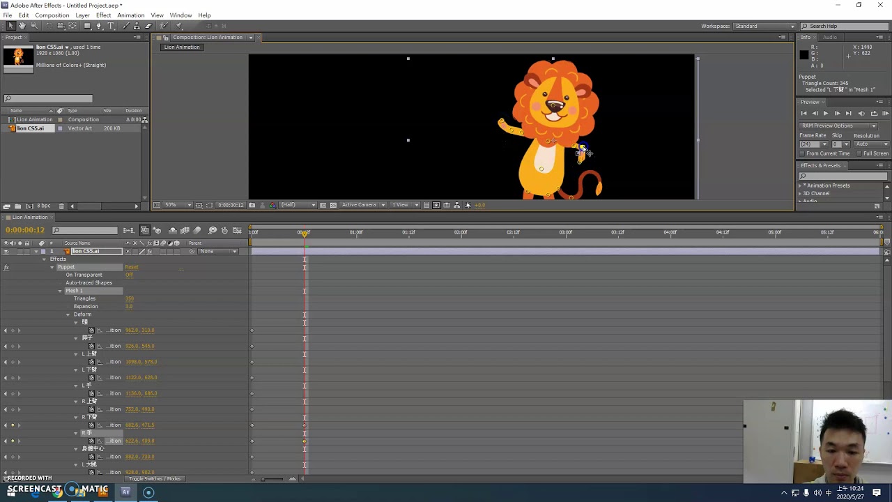Select Lion Animation composition in Project panel
The image size is (892, 502).
coord(34,119)
